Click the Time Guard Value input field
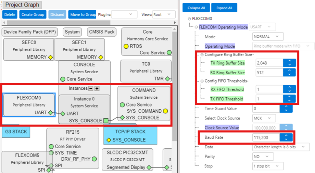 [265, 109]
